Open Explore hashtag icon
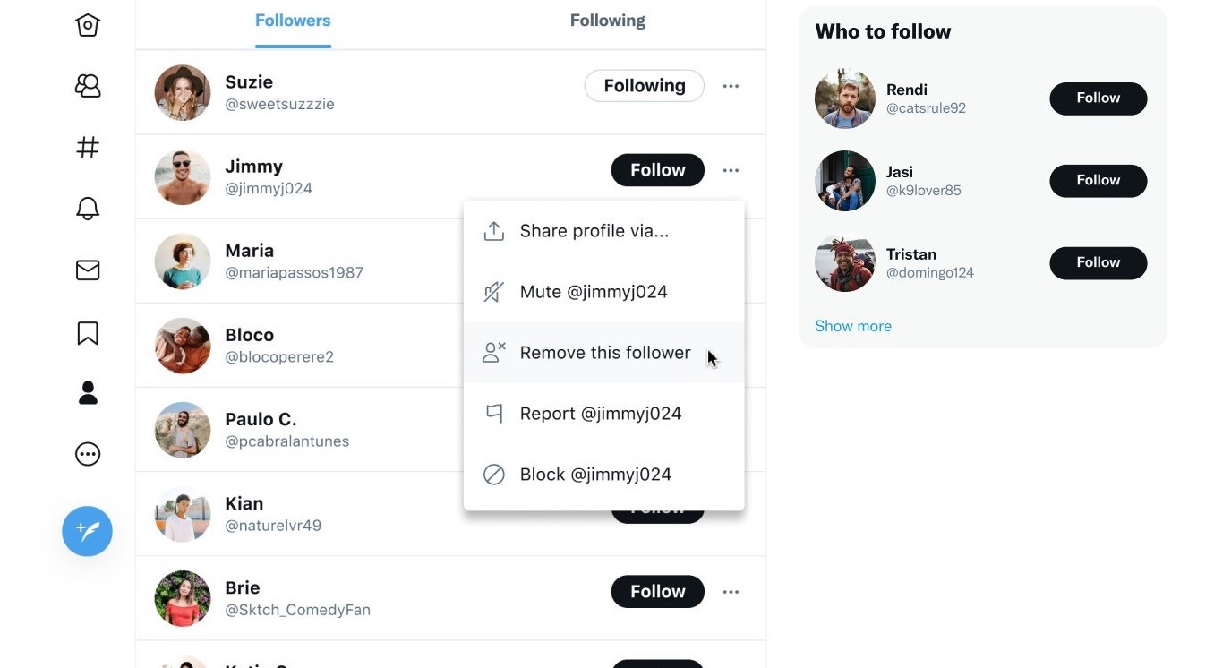The height and width of the screenshot is (668, 1214). pos(88,148)
